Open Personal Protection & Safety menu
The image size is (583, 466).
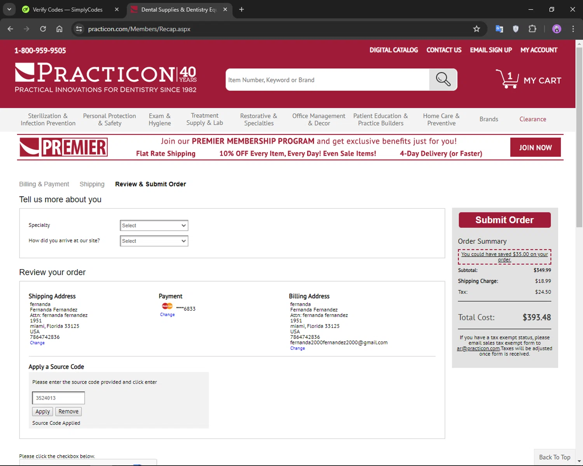coord(110,119)
